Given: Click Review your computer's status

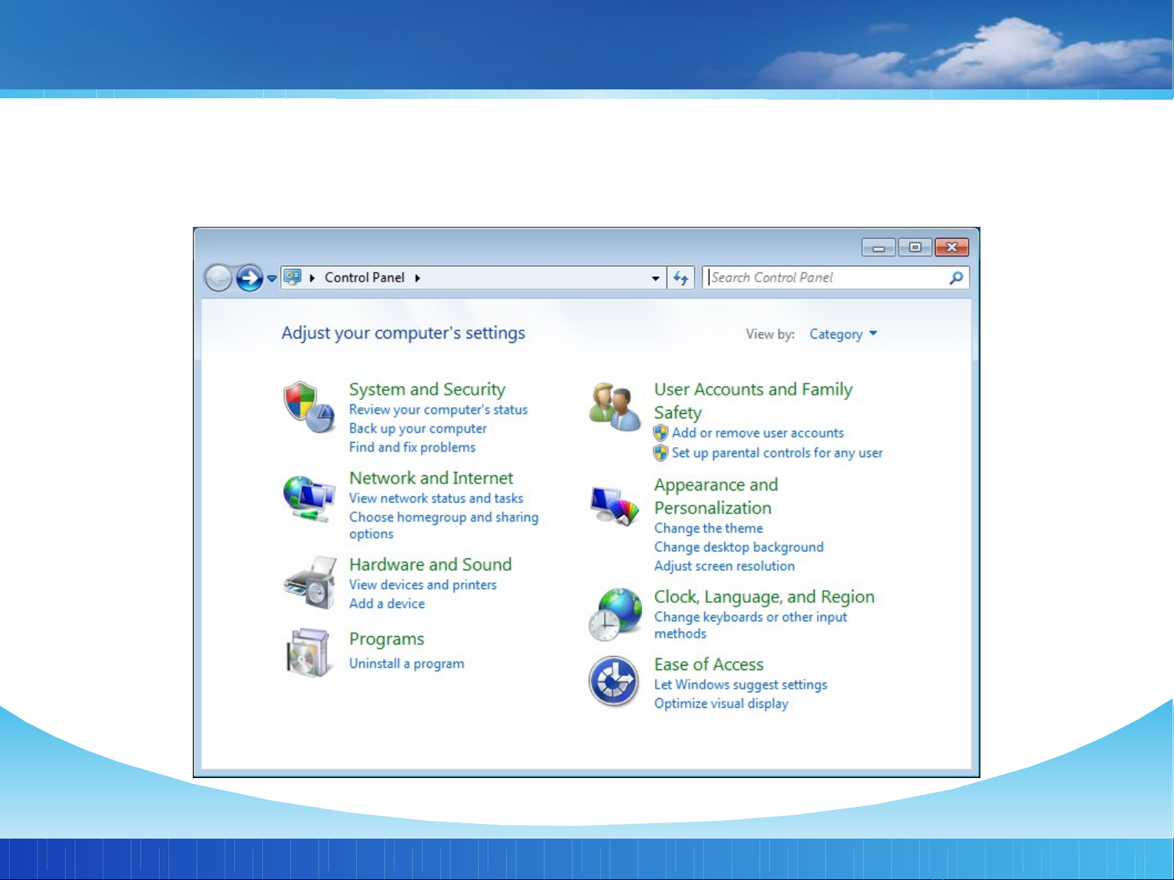Looking at the screenshot, I should [438, 409].
